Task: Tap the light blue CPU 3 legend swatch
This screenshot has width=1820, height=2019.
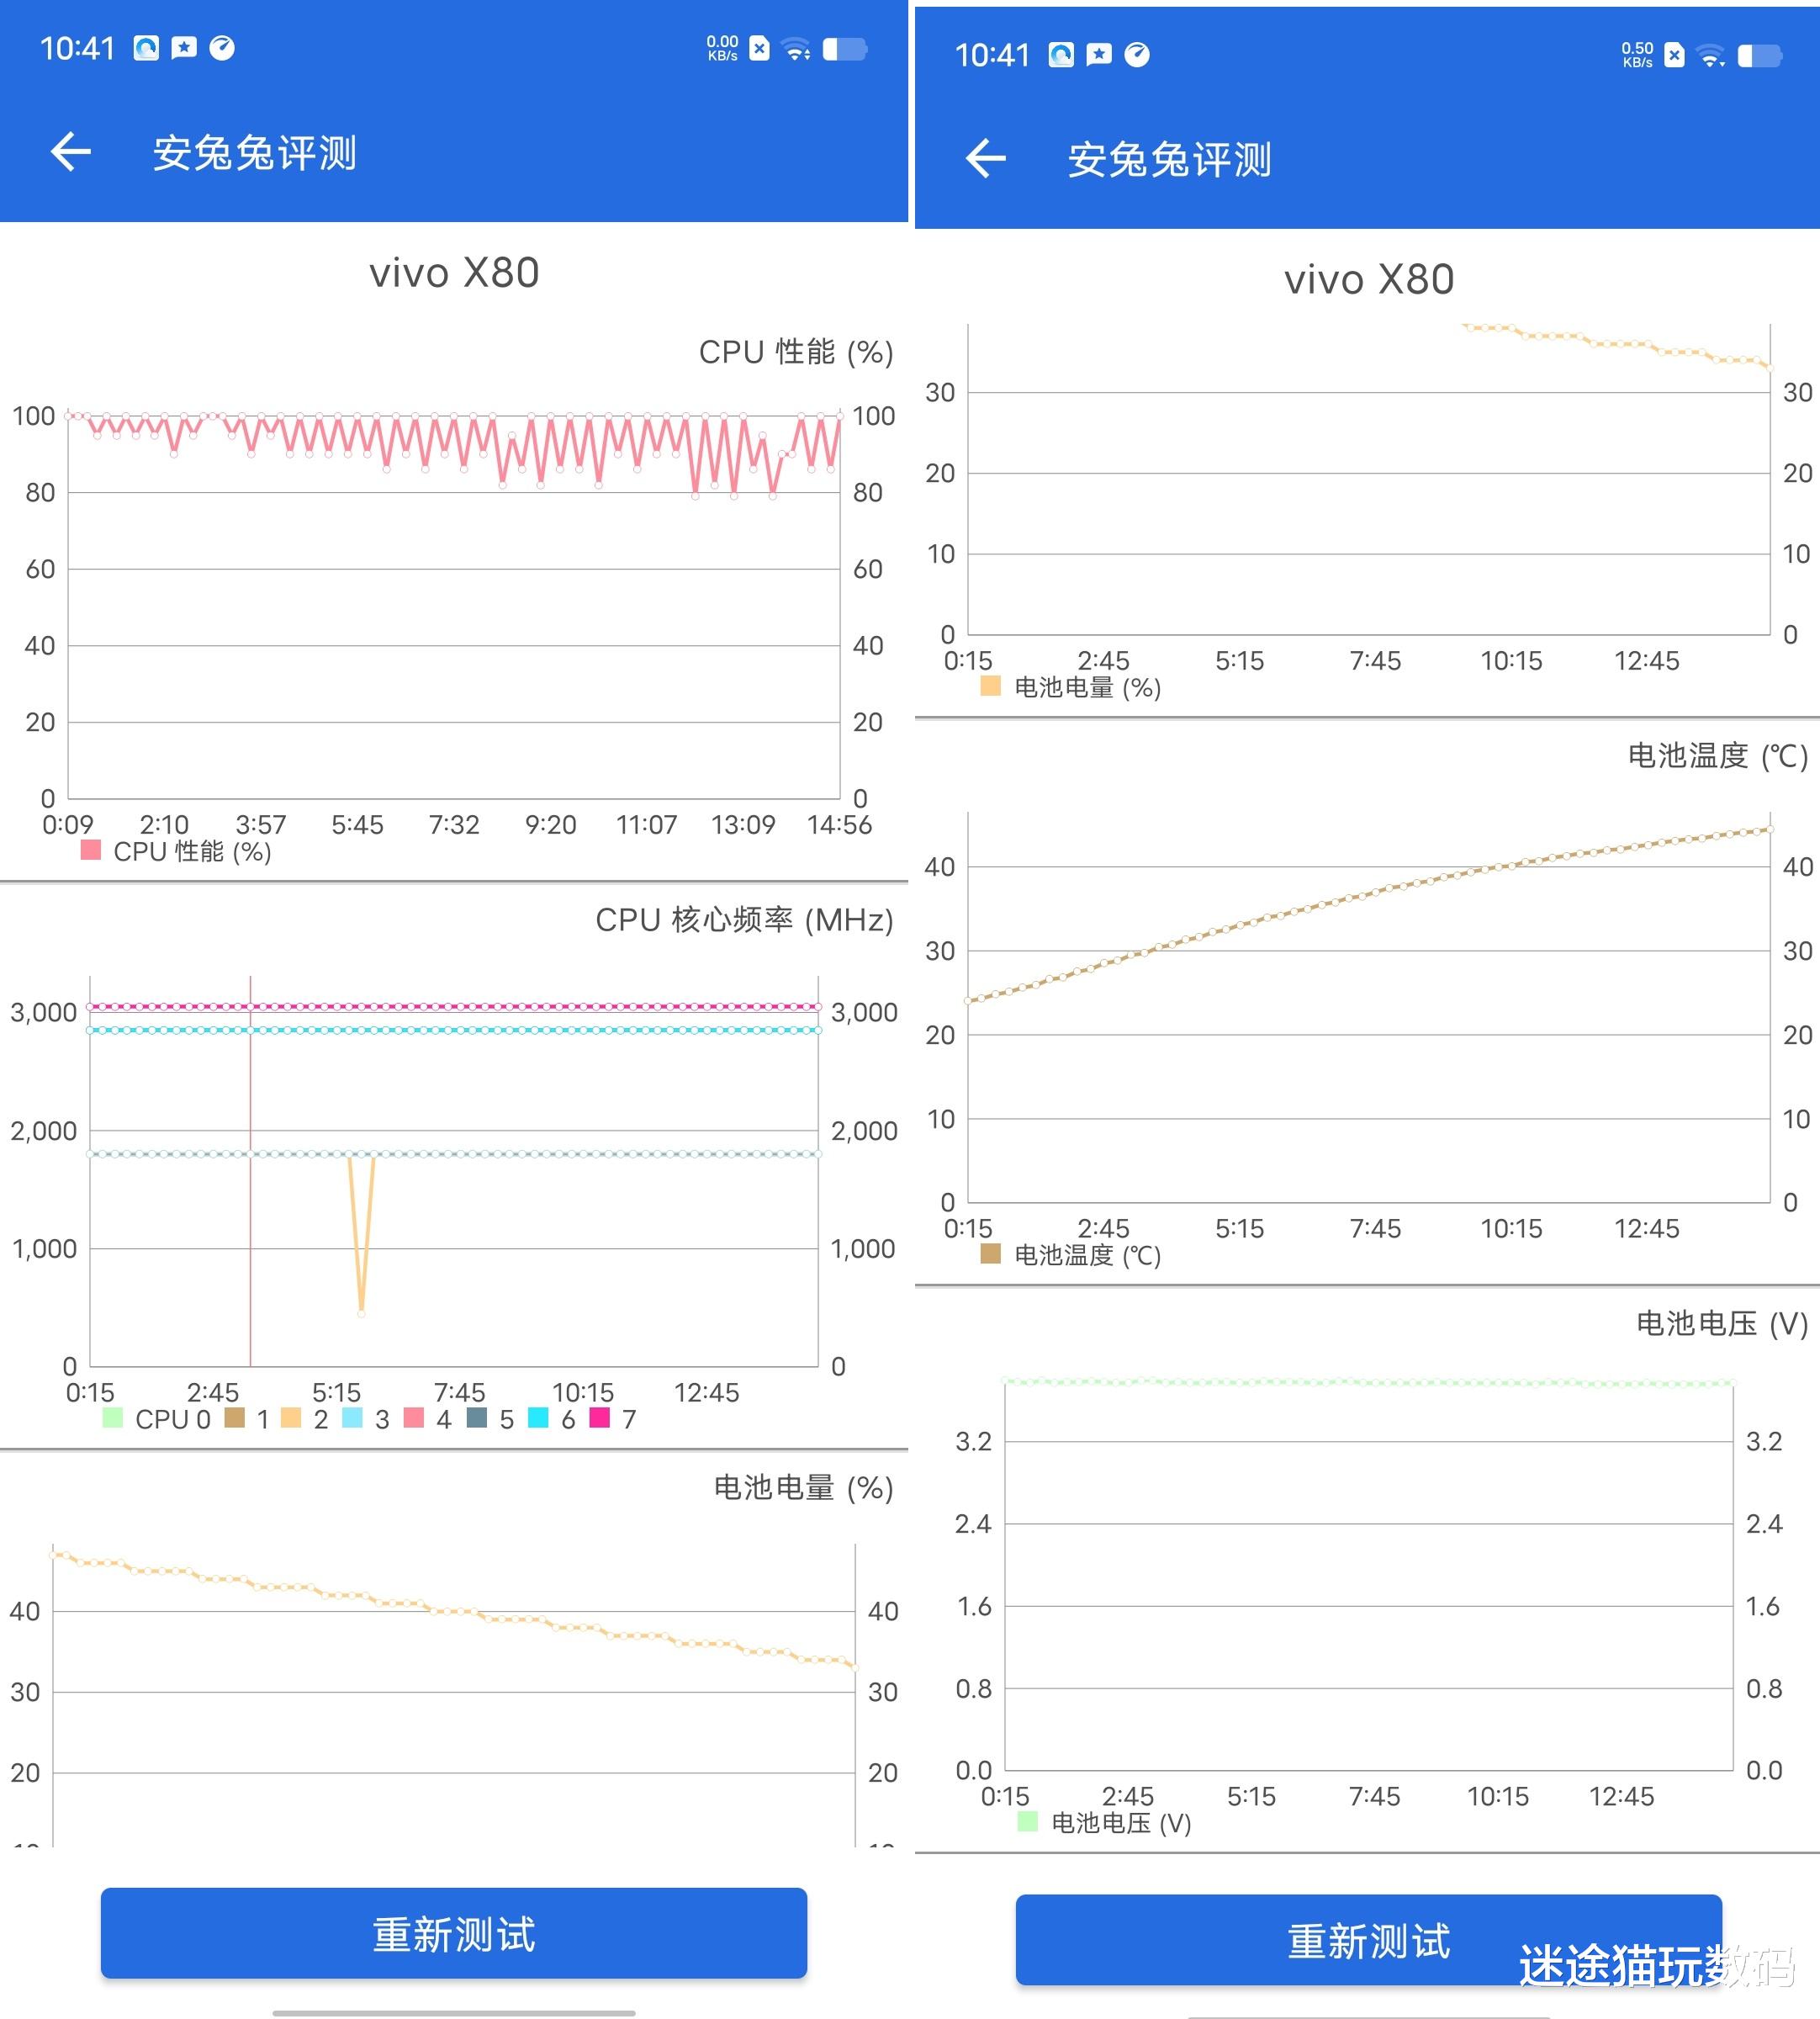Action: (x=352, y=1417)
